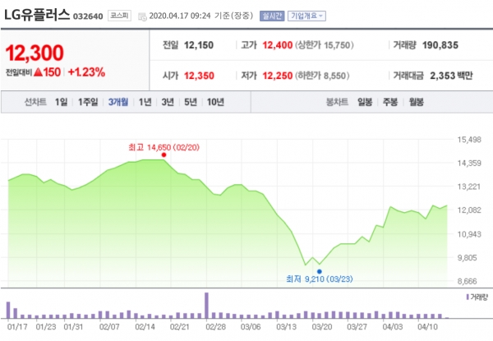Click the 거래량 value 190,835
The height and width of the screenshot is (341, 493).
pos(440,45)
